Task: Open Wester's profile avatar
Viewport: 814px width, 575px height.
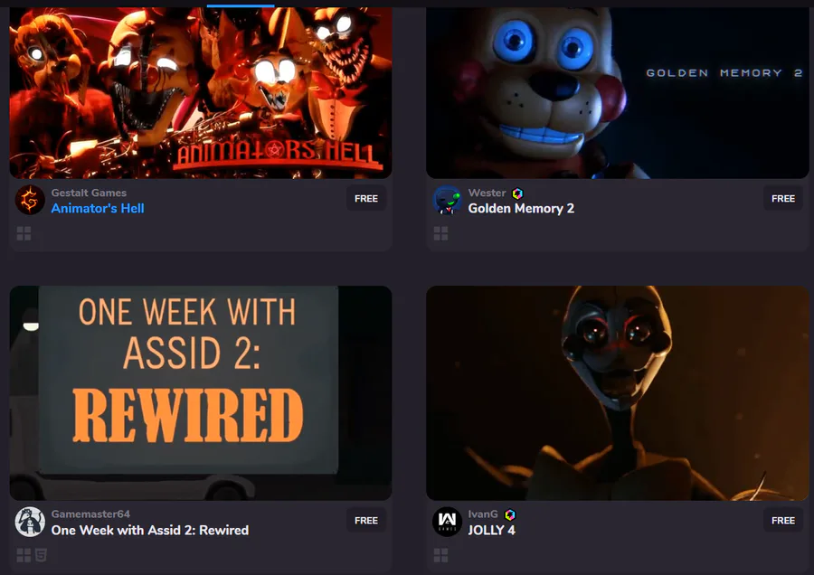Action: coord(447,200)
